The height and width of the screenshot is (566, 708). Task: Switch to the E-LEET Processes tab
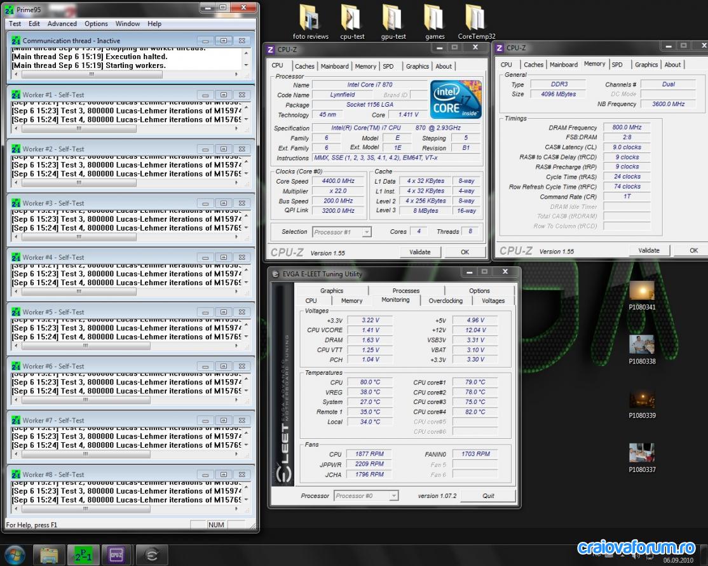[x=406, y=291]
